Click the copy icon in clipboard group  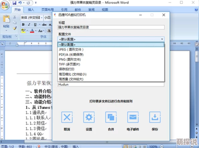coord(15,22)
